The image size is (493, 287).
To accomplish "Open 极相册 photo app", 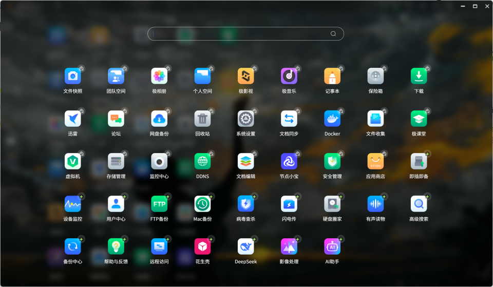I will pos(159,76).
